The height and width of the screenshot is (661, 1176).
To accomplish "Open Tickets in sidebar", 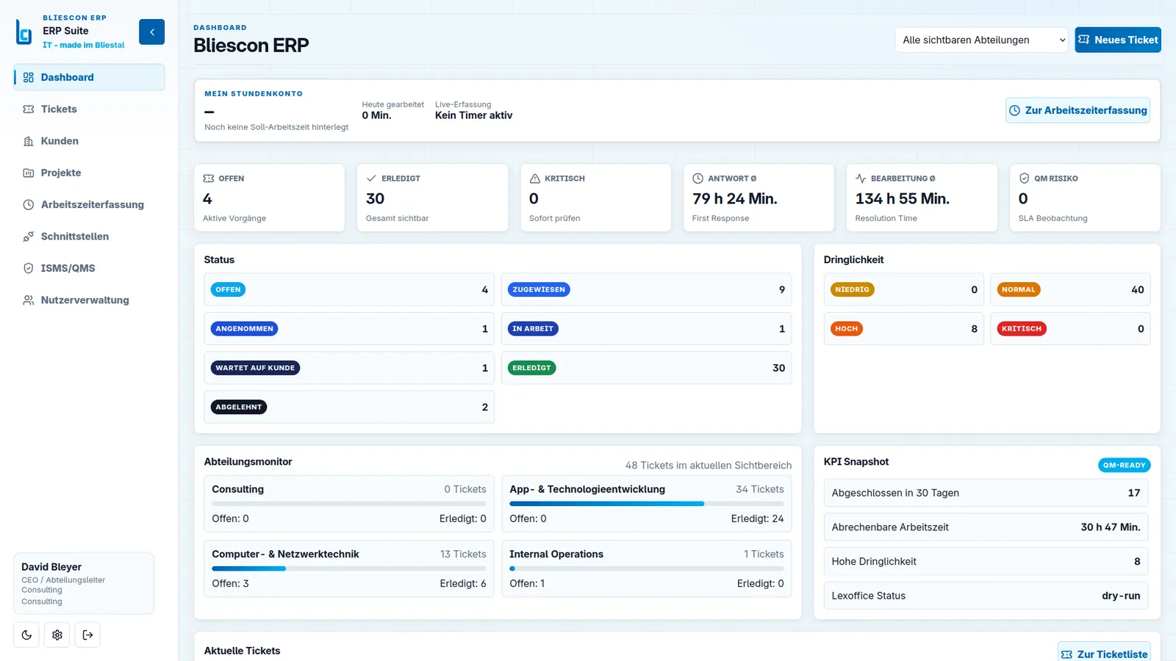I will click(x=89, y=109).
